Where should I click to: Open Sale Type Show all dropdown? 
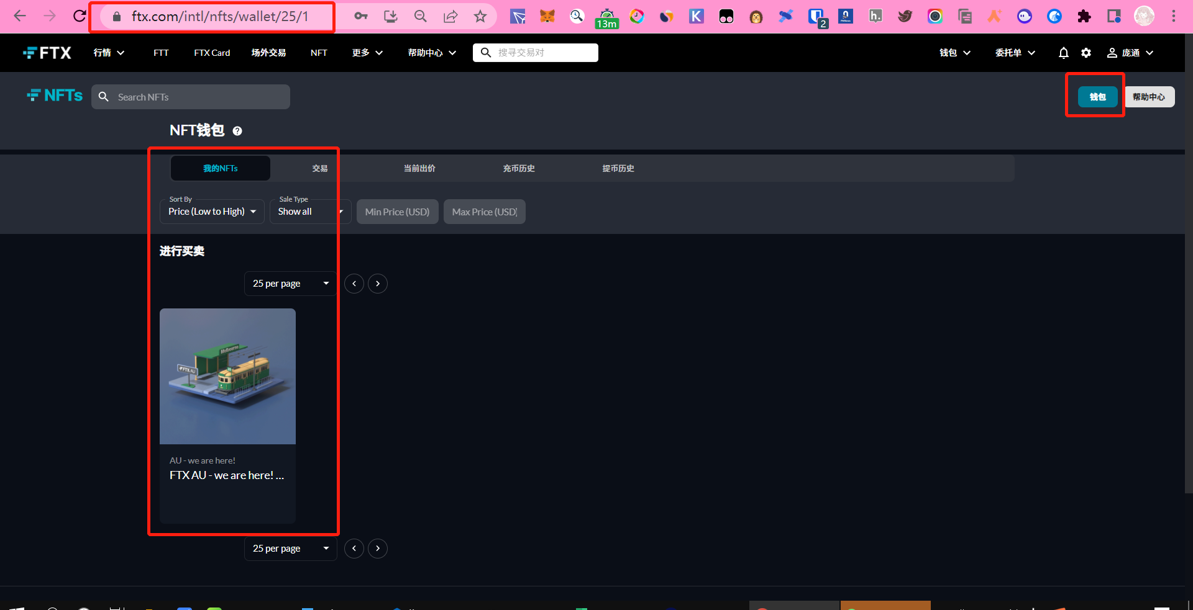[x=310, y=212]
